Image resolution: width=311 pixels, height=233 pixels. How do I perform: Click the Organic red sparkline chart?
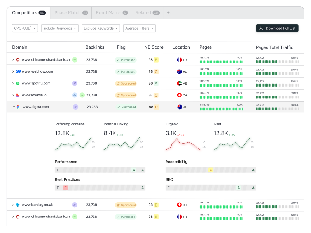pyautogui.click(x=183, y=144)
